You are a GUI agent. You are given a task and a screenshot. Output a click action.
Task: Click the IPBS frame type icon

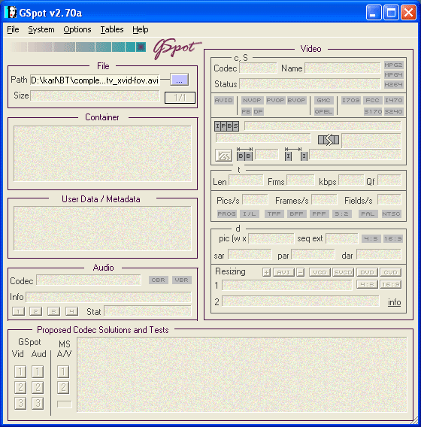pyautogui.click(x=226, y=126)
